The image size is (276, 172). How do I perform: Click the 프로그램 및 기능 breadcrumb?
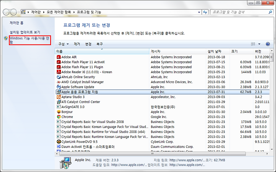point(89,12)
